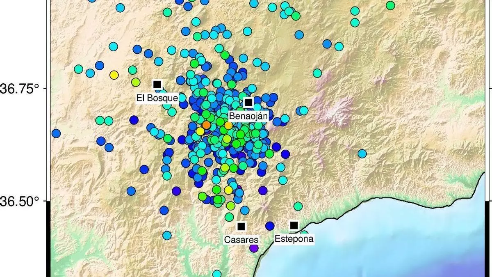This screenshot has width=492, height=277.
Task: Select the Casares black square marker
Action: pyautogui.click(x=241, y=227)
